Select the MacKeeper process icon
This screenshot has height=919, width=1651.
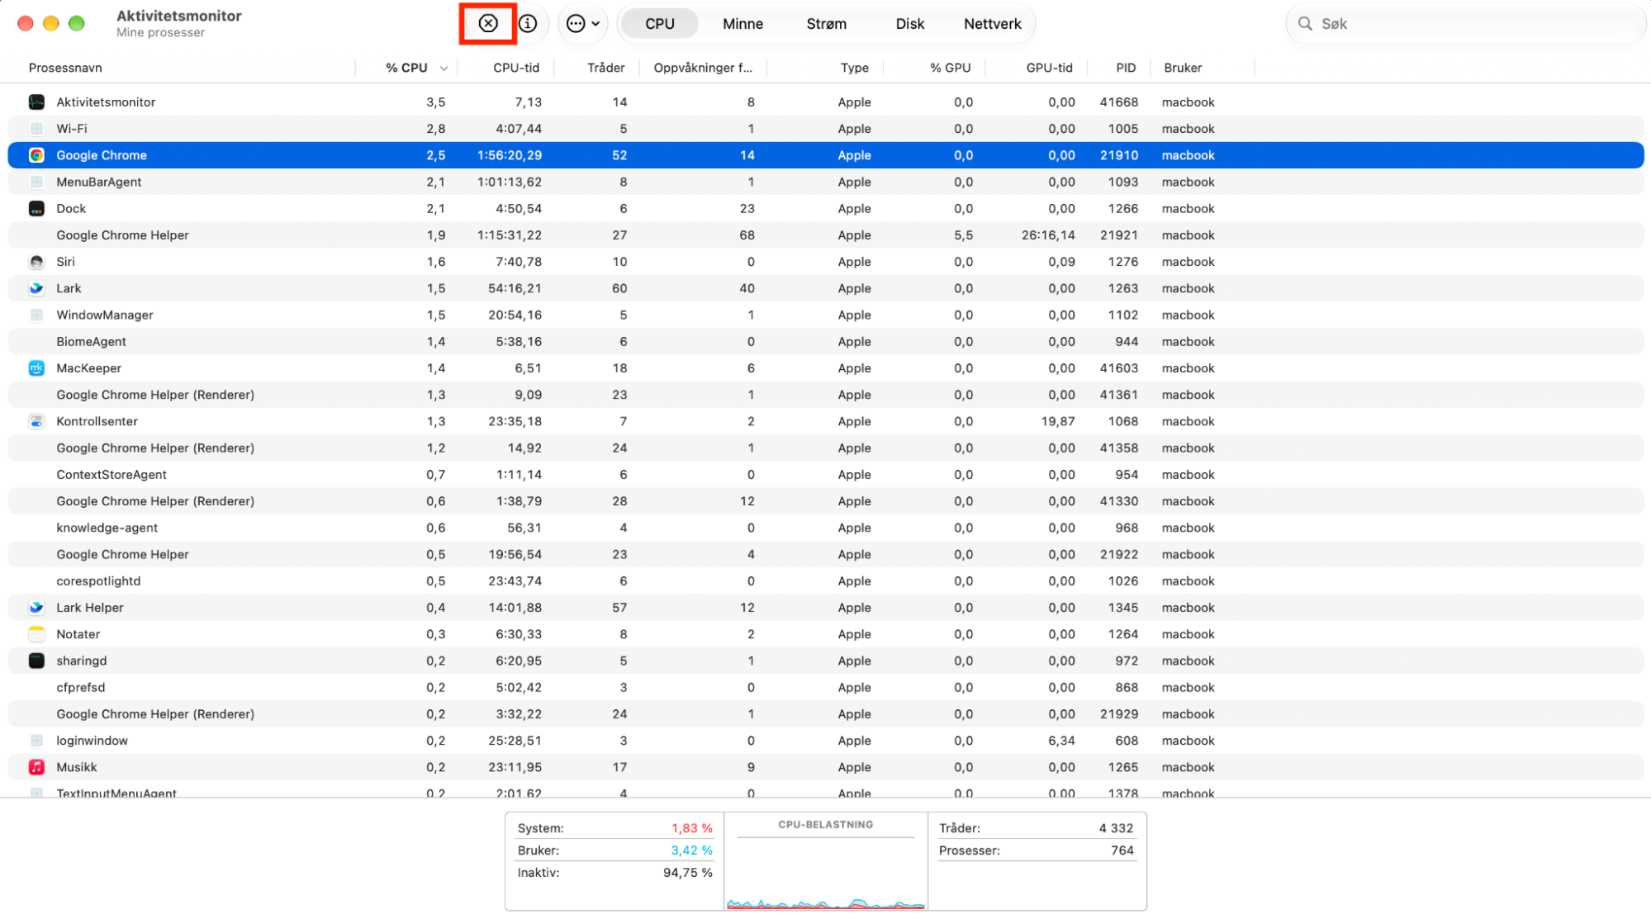[x=36, y=367]
